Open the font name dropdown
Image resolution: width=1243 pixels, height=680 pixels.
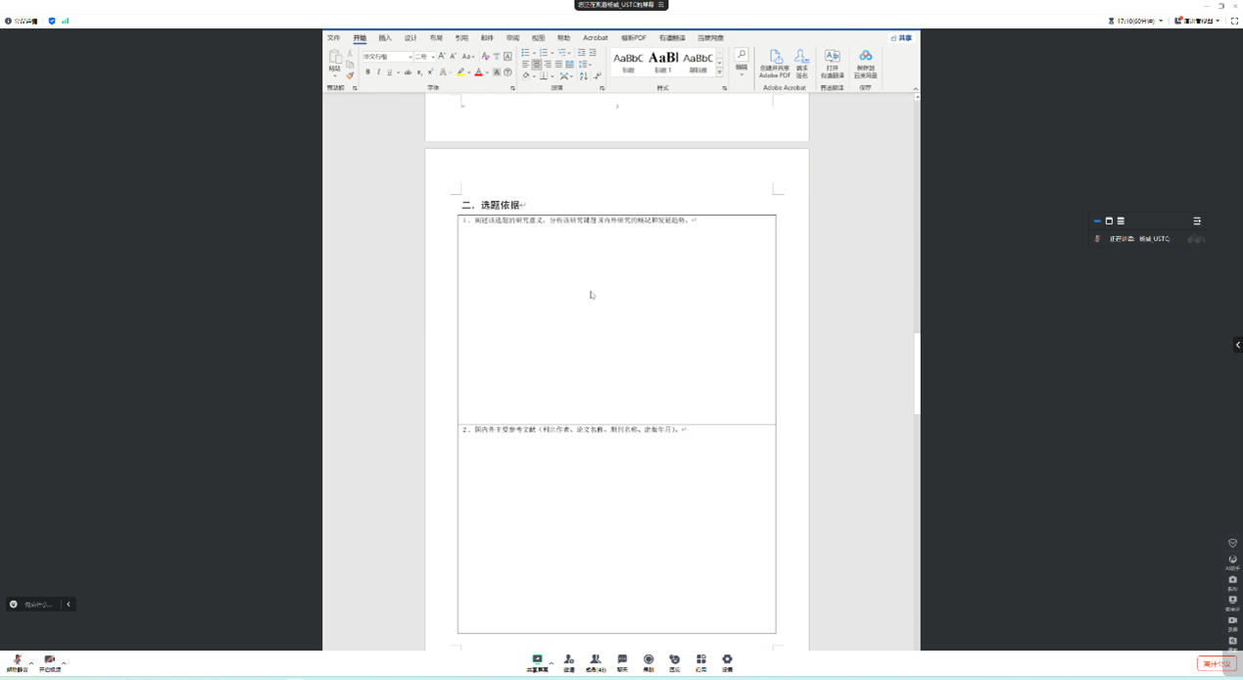click(408, 57)
